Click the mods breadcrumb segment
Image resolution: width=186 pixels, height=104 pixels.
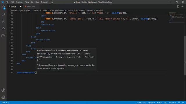(x=52, y=10)
